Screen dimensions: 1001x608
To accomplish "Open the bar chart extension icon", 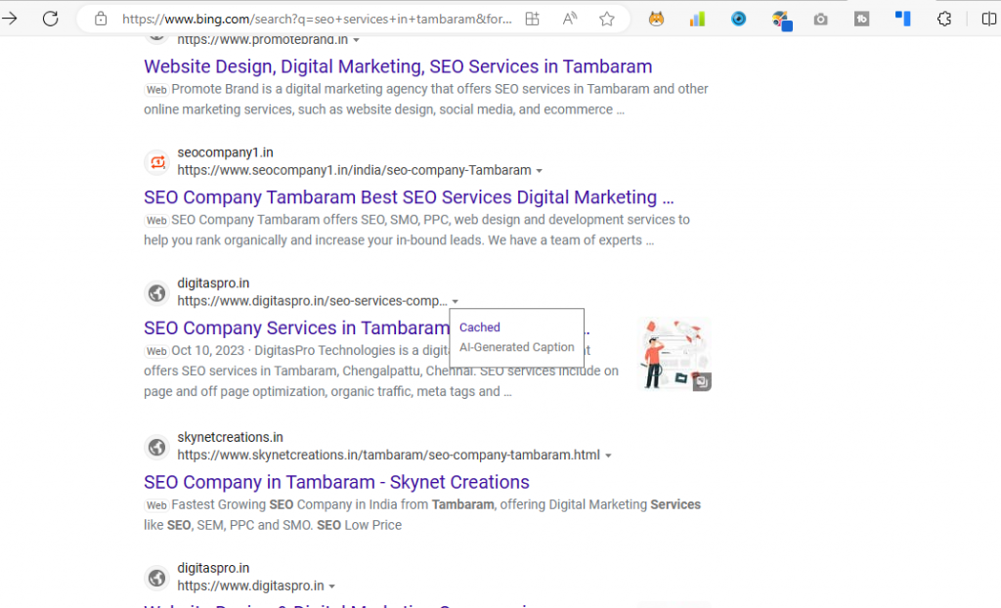I will (x=697, y=19).
